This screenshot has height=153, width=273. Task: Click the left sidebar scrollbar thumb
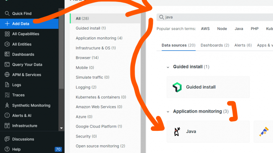tap(61, 49)
